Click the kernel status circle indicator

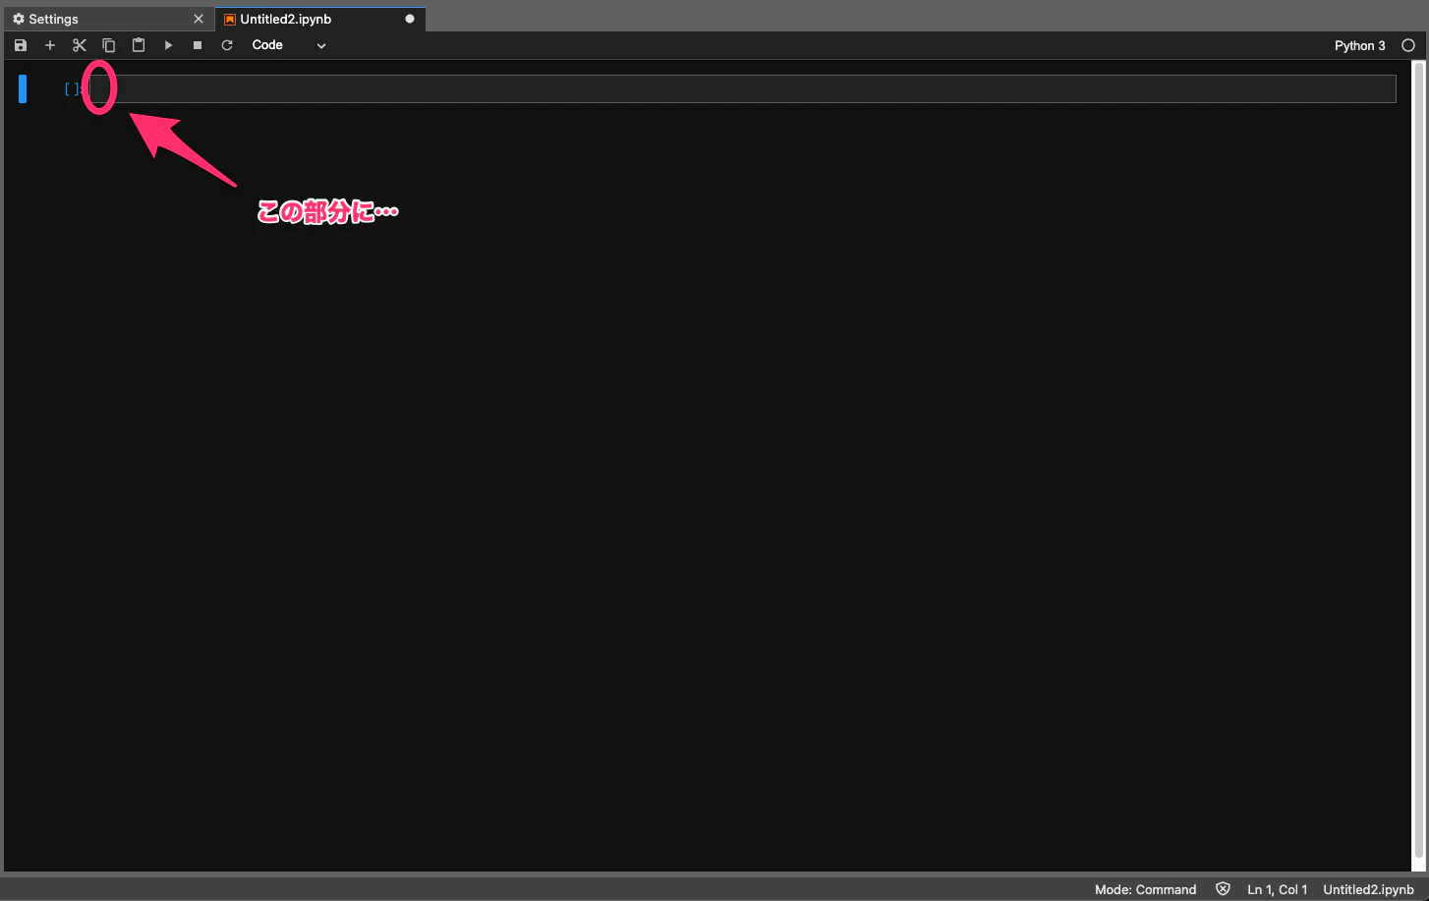(x=1408, y=45)
